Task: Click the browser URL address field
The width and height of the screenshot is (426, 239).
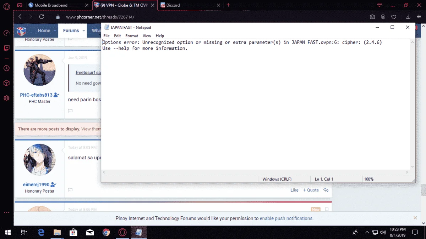Action: [x=213, y=17]
